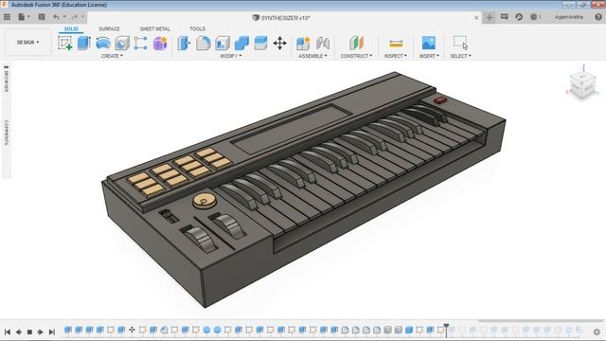
Task: Click the Measure ruler icon
Action: pyautogui.click(x=396, y=43)
